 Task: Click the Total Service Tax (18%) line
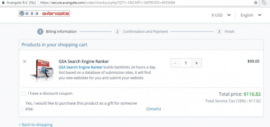pyautogui.click(x=233, y=101)
